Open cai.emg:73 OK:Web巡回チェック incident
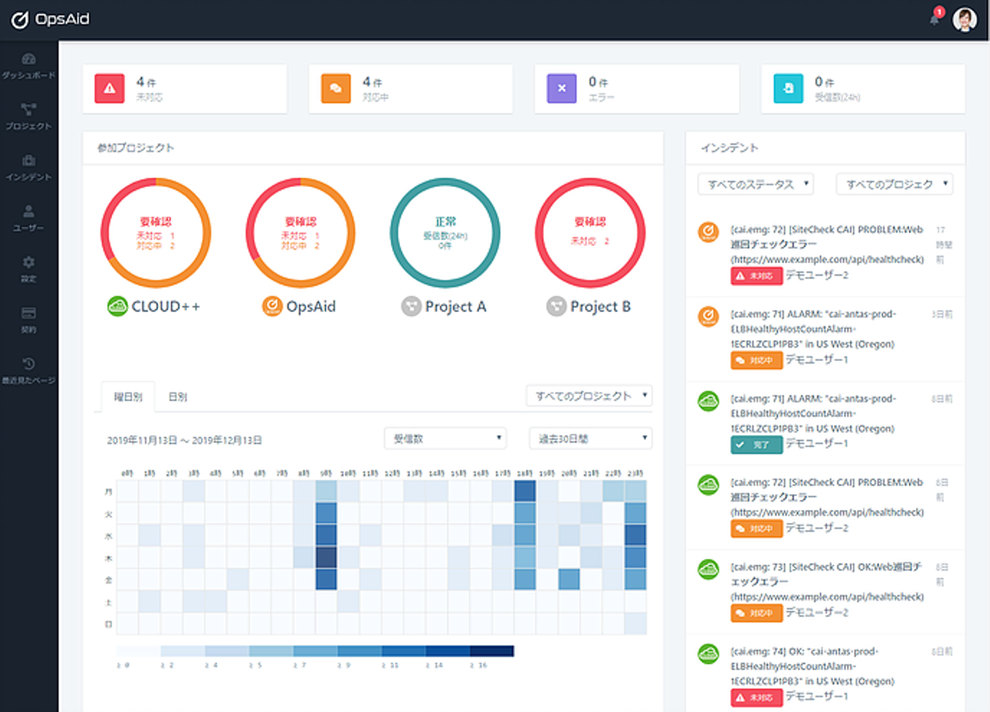Screen dimensions: 990x712 click(826, 581)
